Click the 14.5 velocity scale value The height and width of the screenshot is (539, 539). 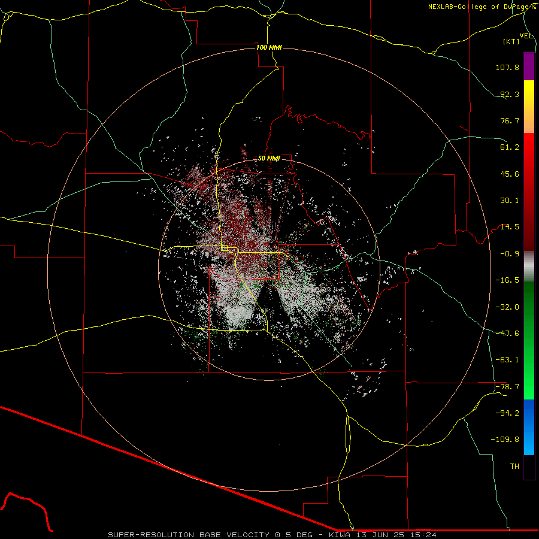click(510, 227)
